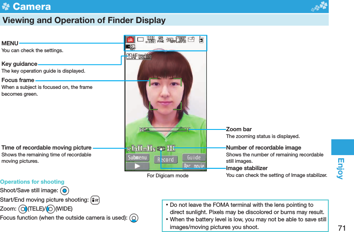The height and width of the screenshot is (232, 354).
Task: Open the Guide soft key
Action: [194, 157]
